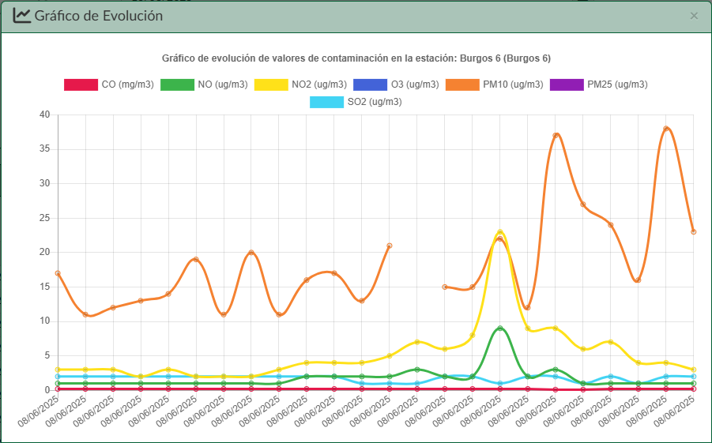The height and width of the screenshot is (443, 712).
Task: Toggle the PM25 (ug/m3) legend label
Action: click(617, 84)
